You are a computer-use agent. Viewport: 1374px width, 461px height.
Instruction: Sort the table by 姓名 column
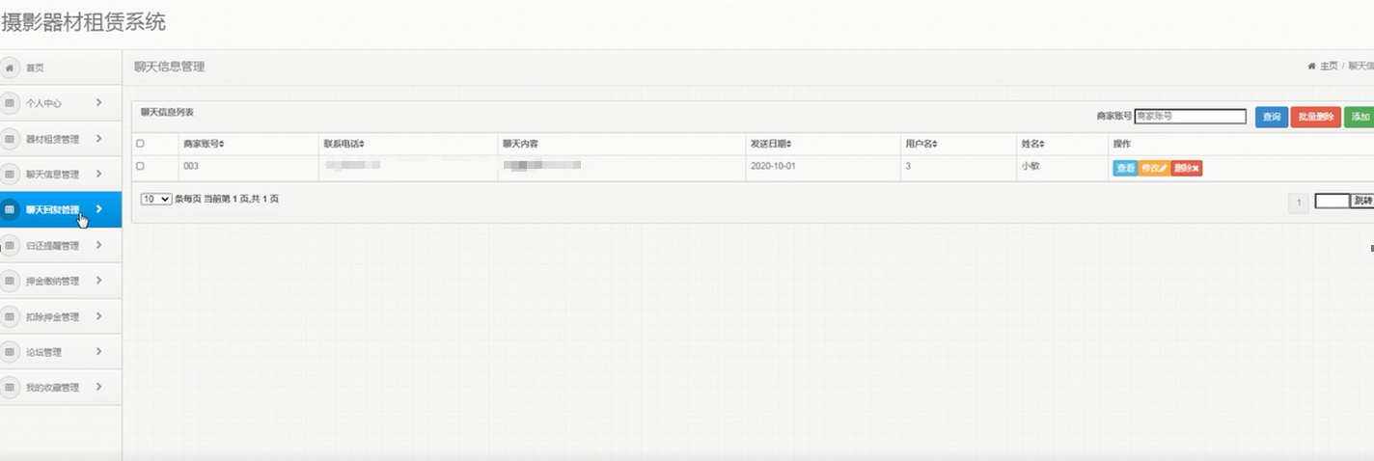tap(1032, 144)
